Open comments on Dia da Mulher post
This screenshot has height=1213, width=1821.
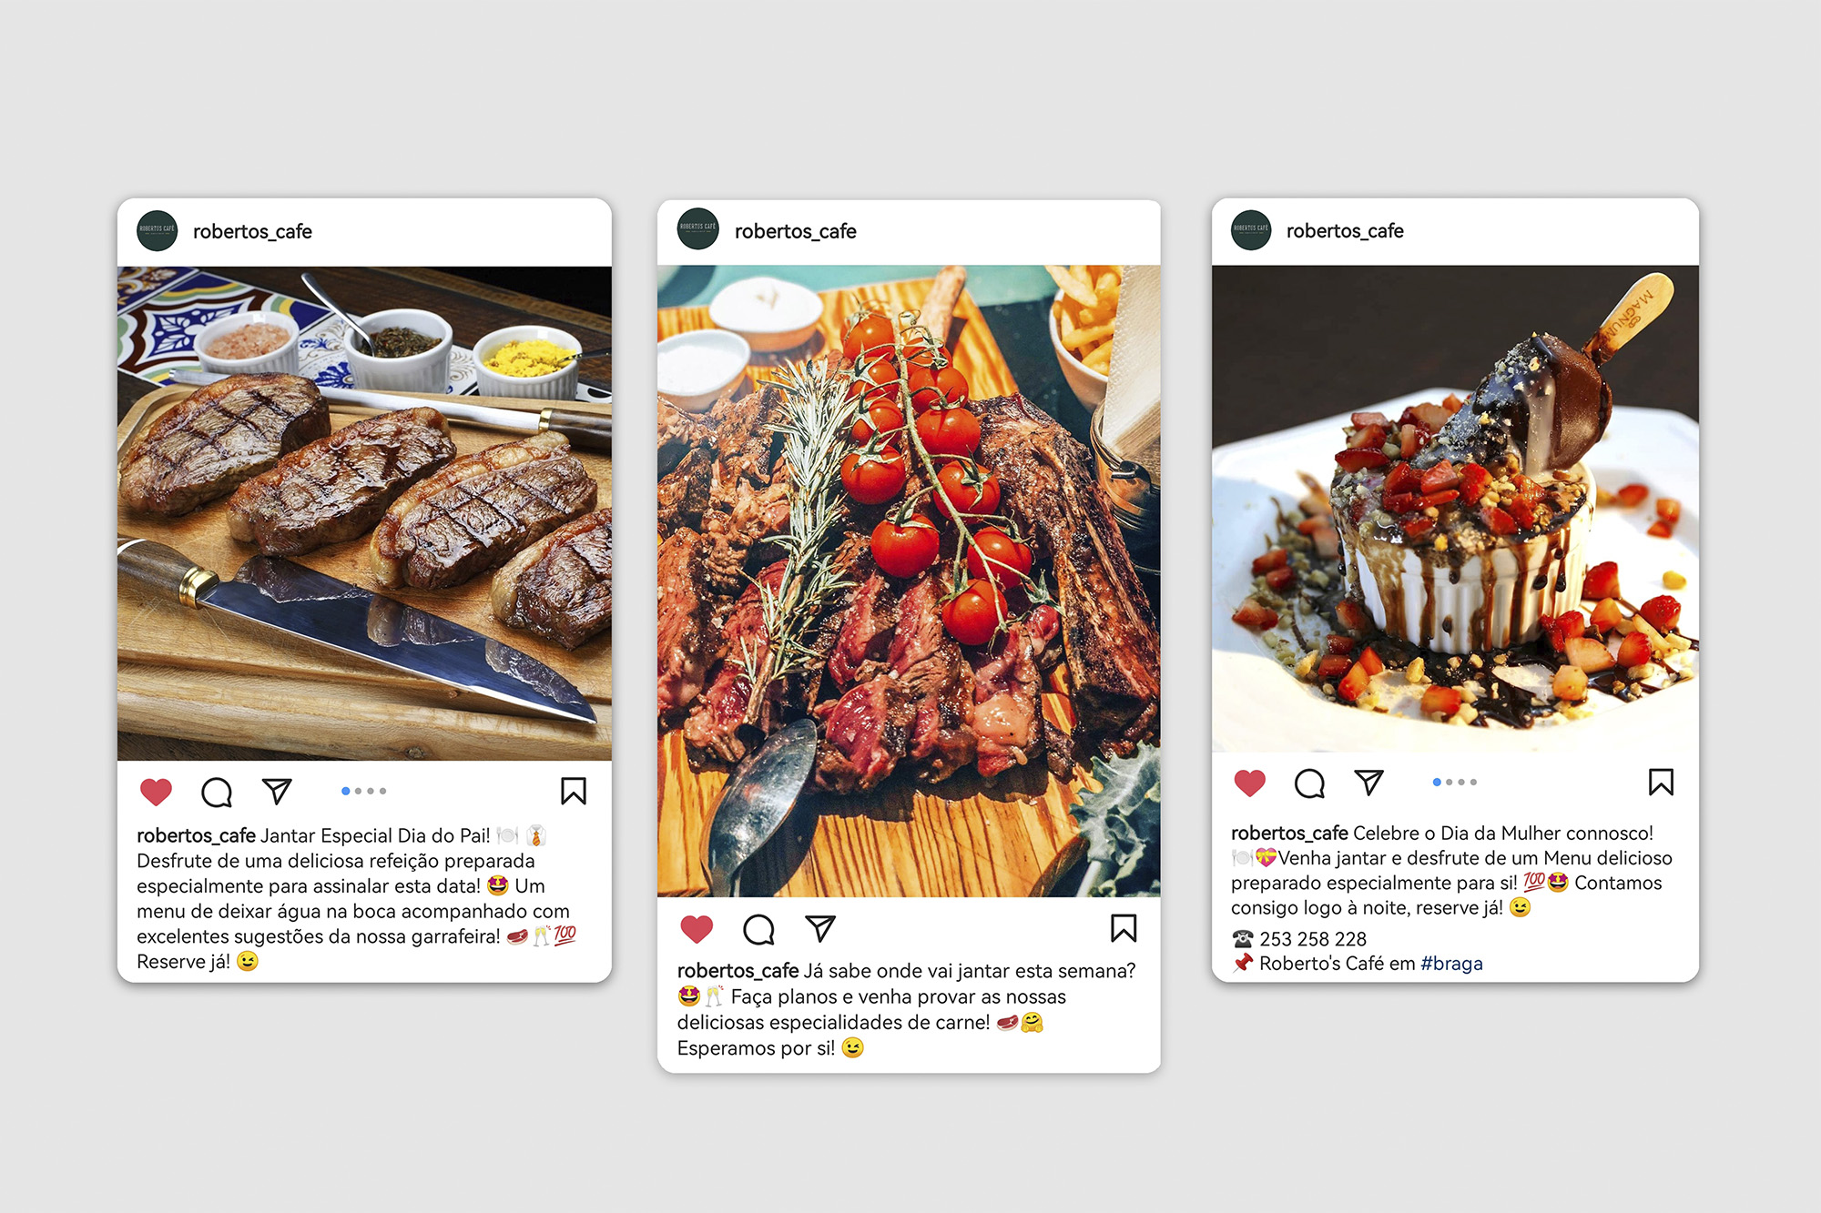pos(1309,783)
